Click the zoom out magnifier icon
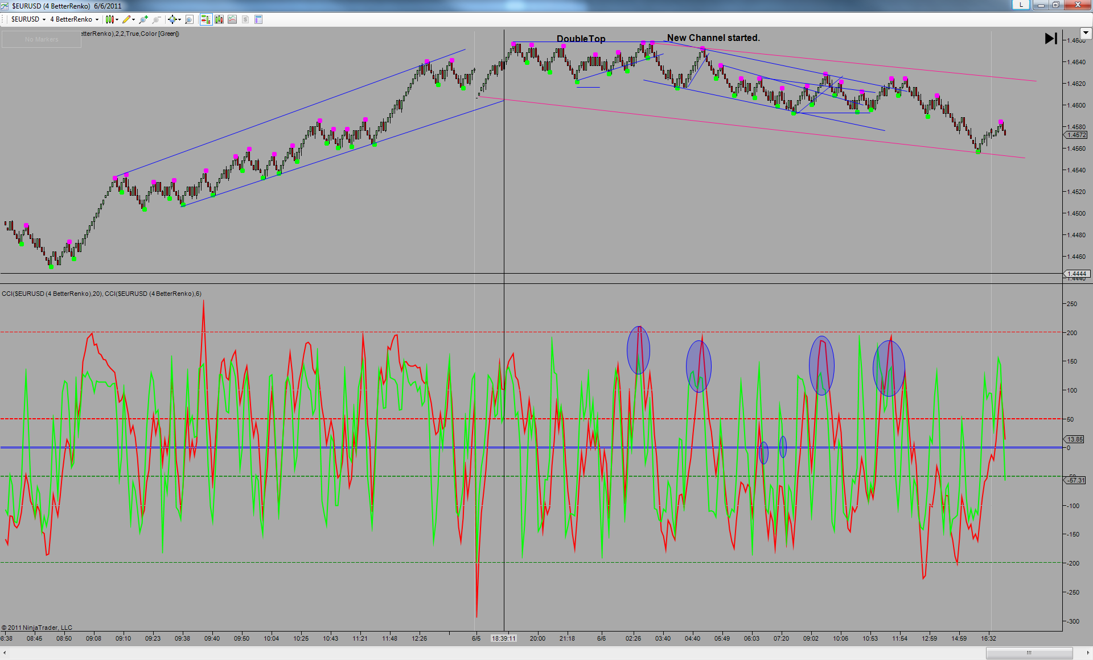The height and width of the screenshot is (660, 1093). [157, 19]
